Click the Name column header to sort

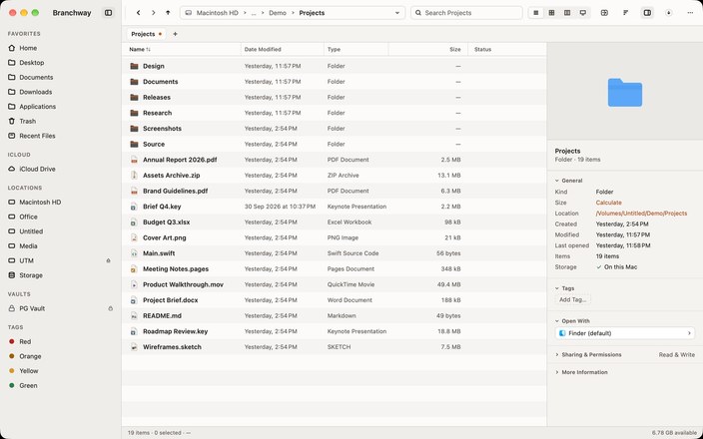(x=181, y=49)
